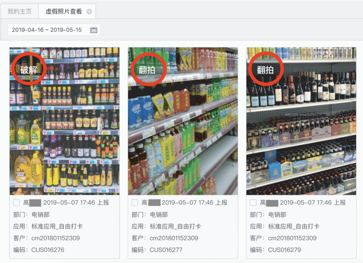
Task: Open the wine and beer shelf photo
Action: (301, 121)
